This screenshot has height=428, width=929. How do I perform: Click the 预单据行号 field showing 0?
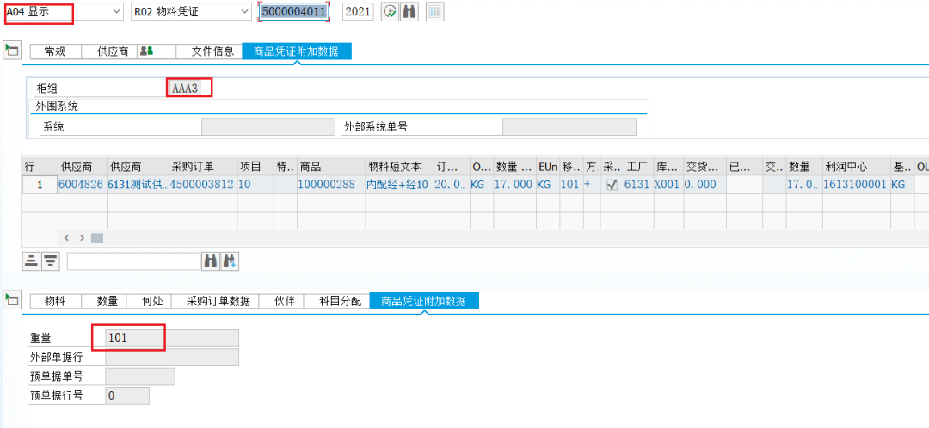[127, 395]
